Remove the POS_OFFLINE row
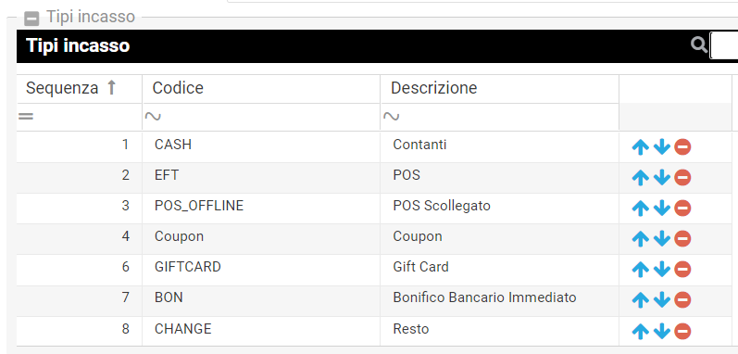 [x=682, y=209]
